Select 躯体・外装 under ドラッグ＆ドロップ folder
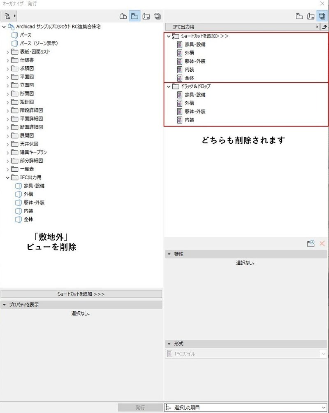The image size is (329, 413). (195, 112)
